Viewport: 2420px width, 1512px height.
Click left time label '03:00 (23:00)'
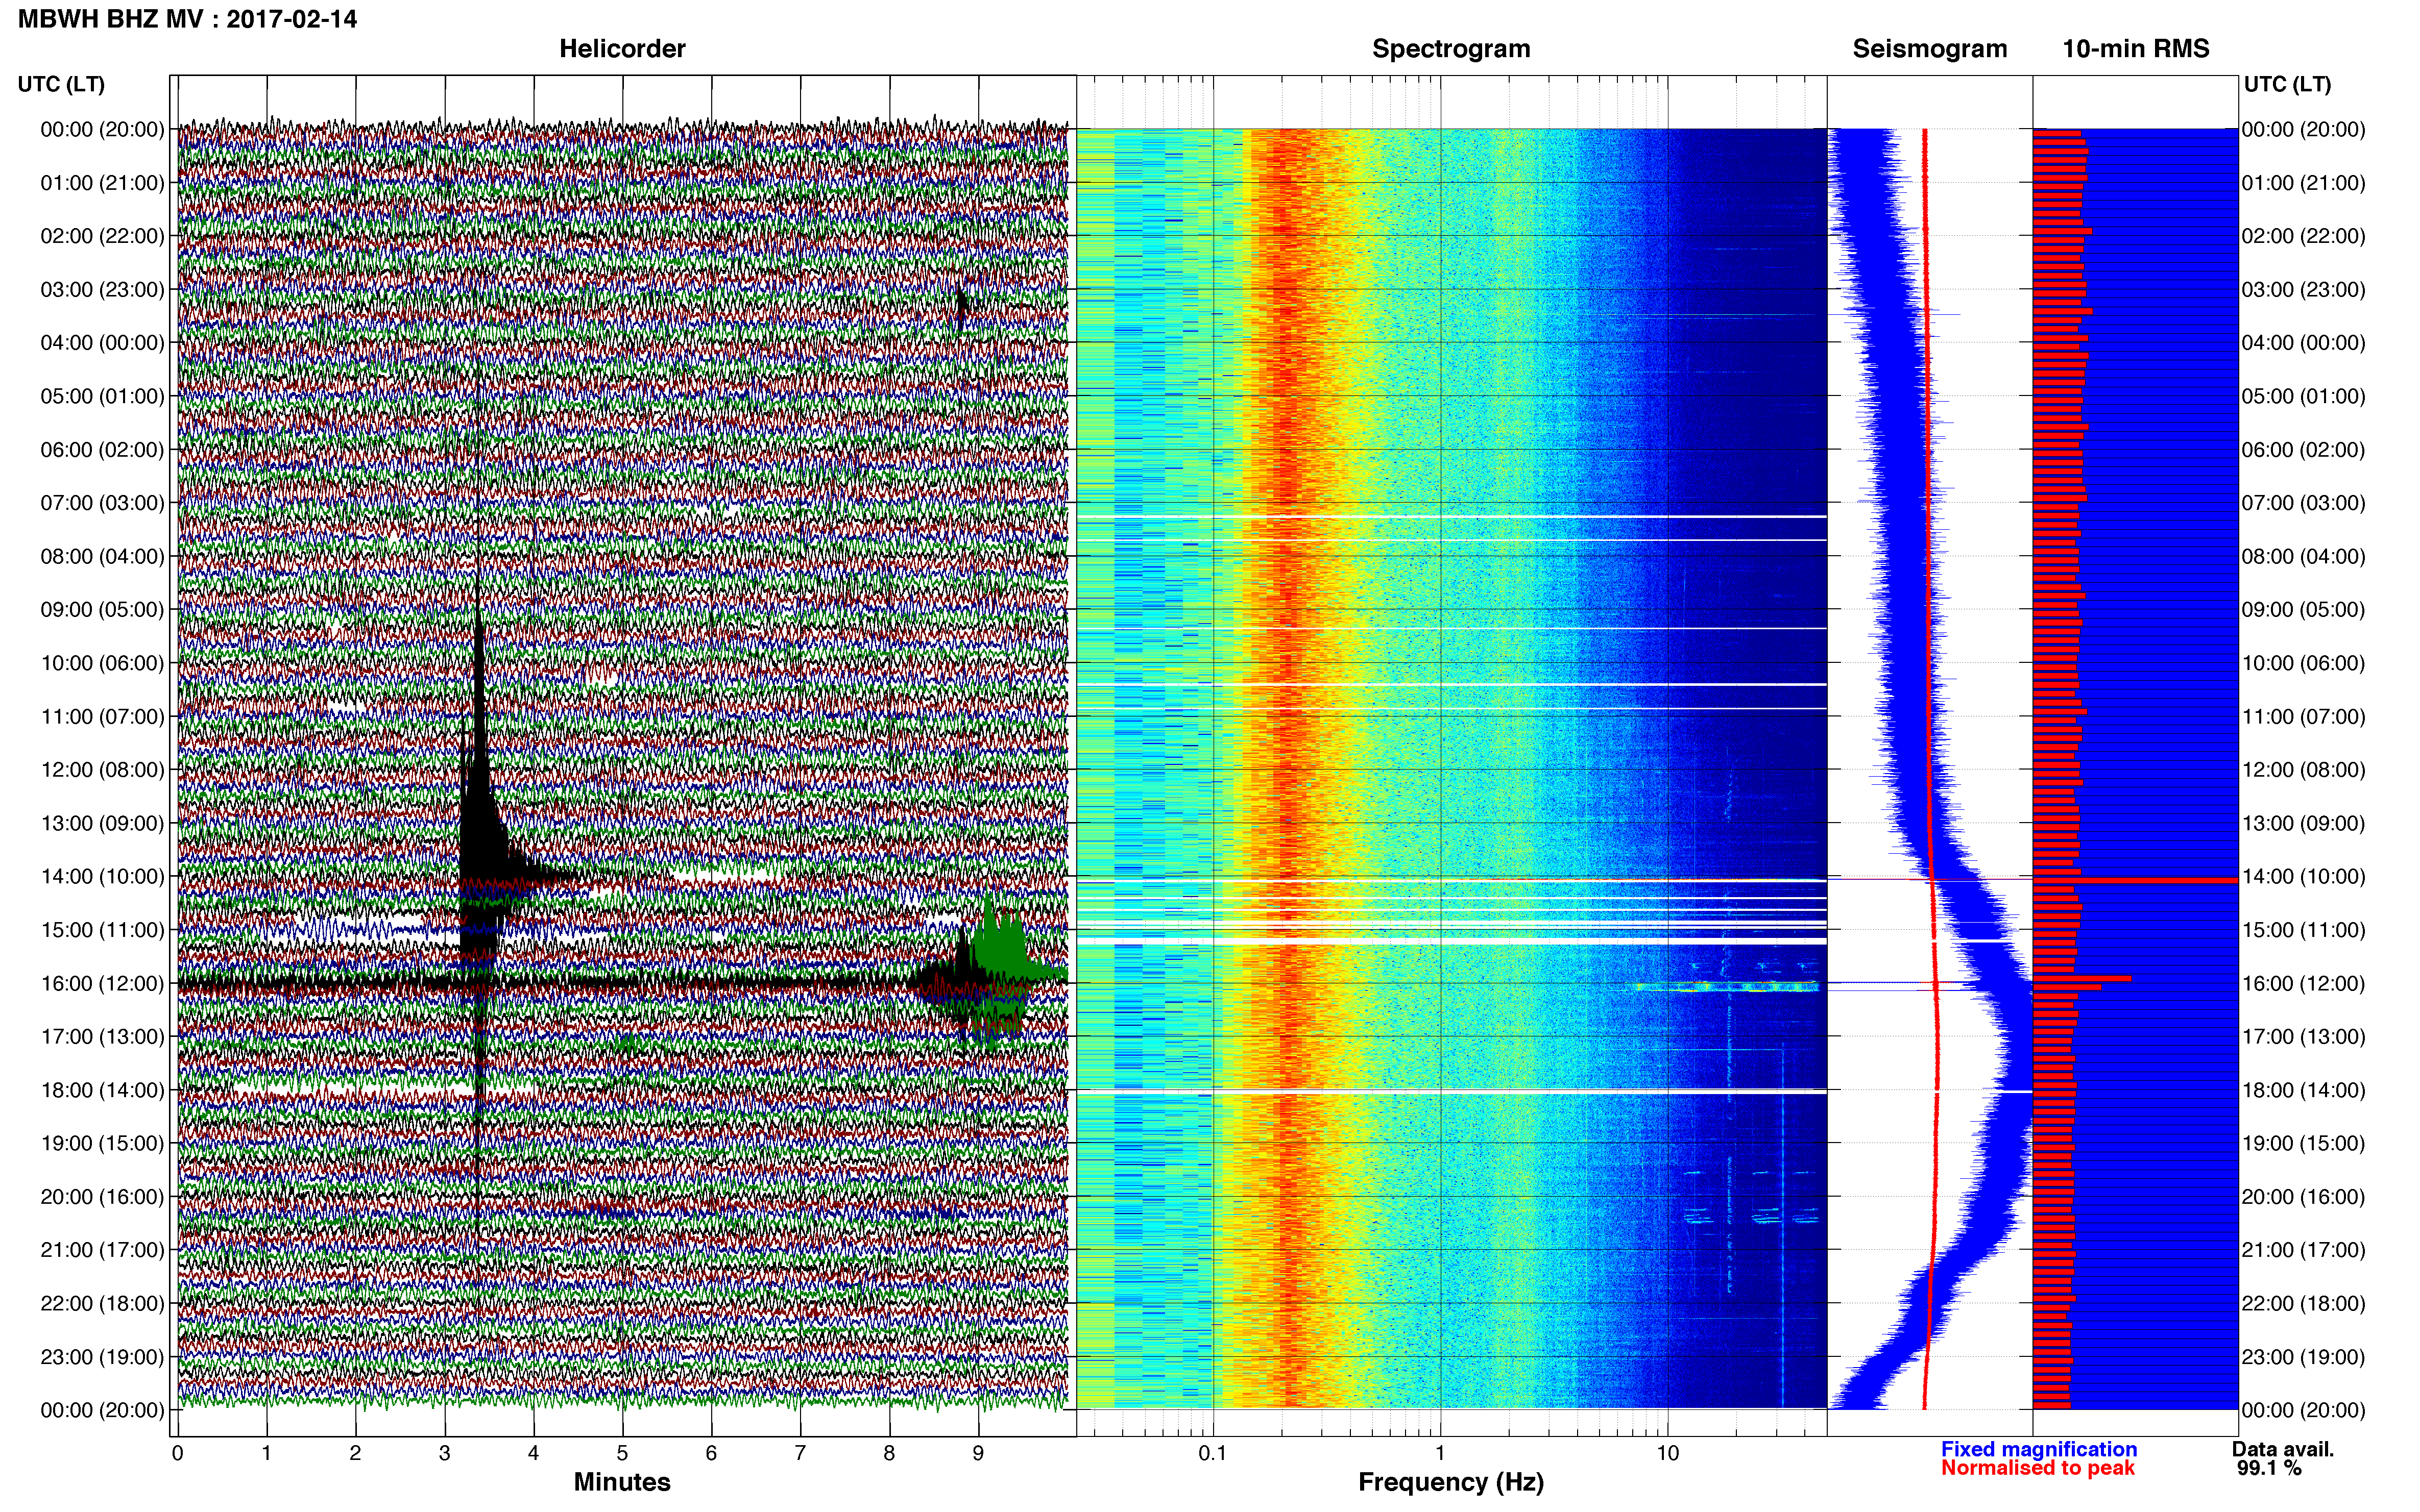click(102, 290)
